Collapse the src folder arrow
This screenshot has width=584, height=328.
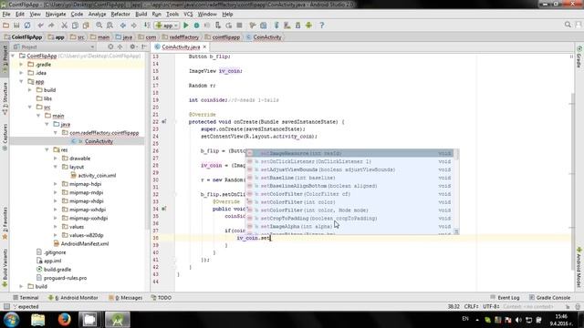(30, 108)
